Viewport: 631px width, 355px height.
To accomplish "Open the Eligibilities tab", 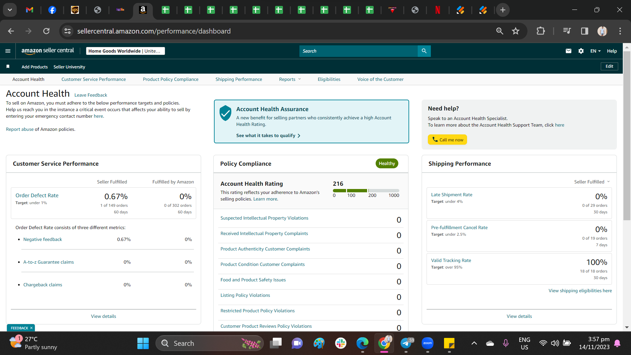I will pos(329,79).
